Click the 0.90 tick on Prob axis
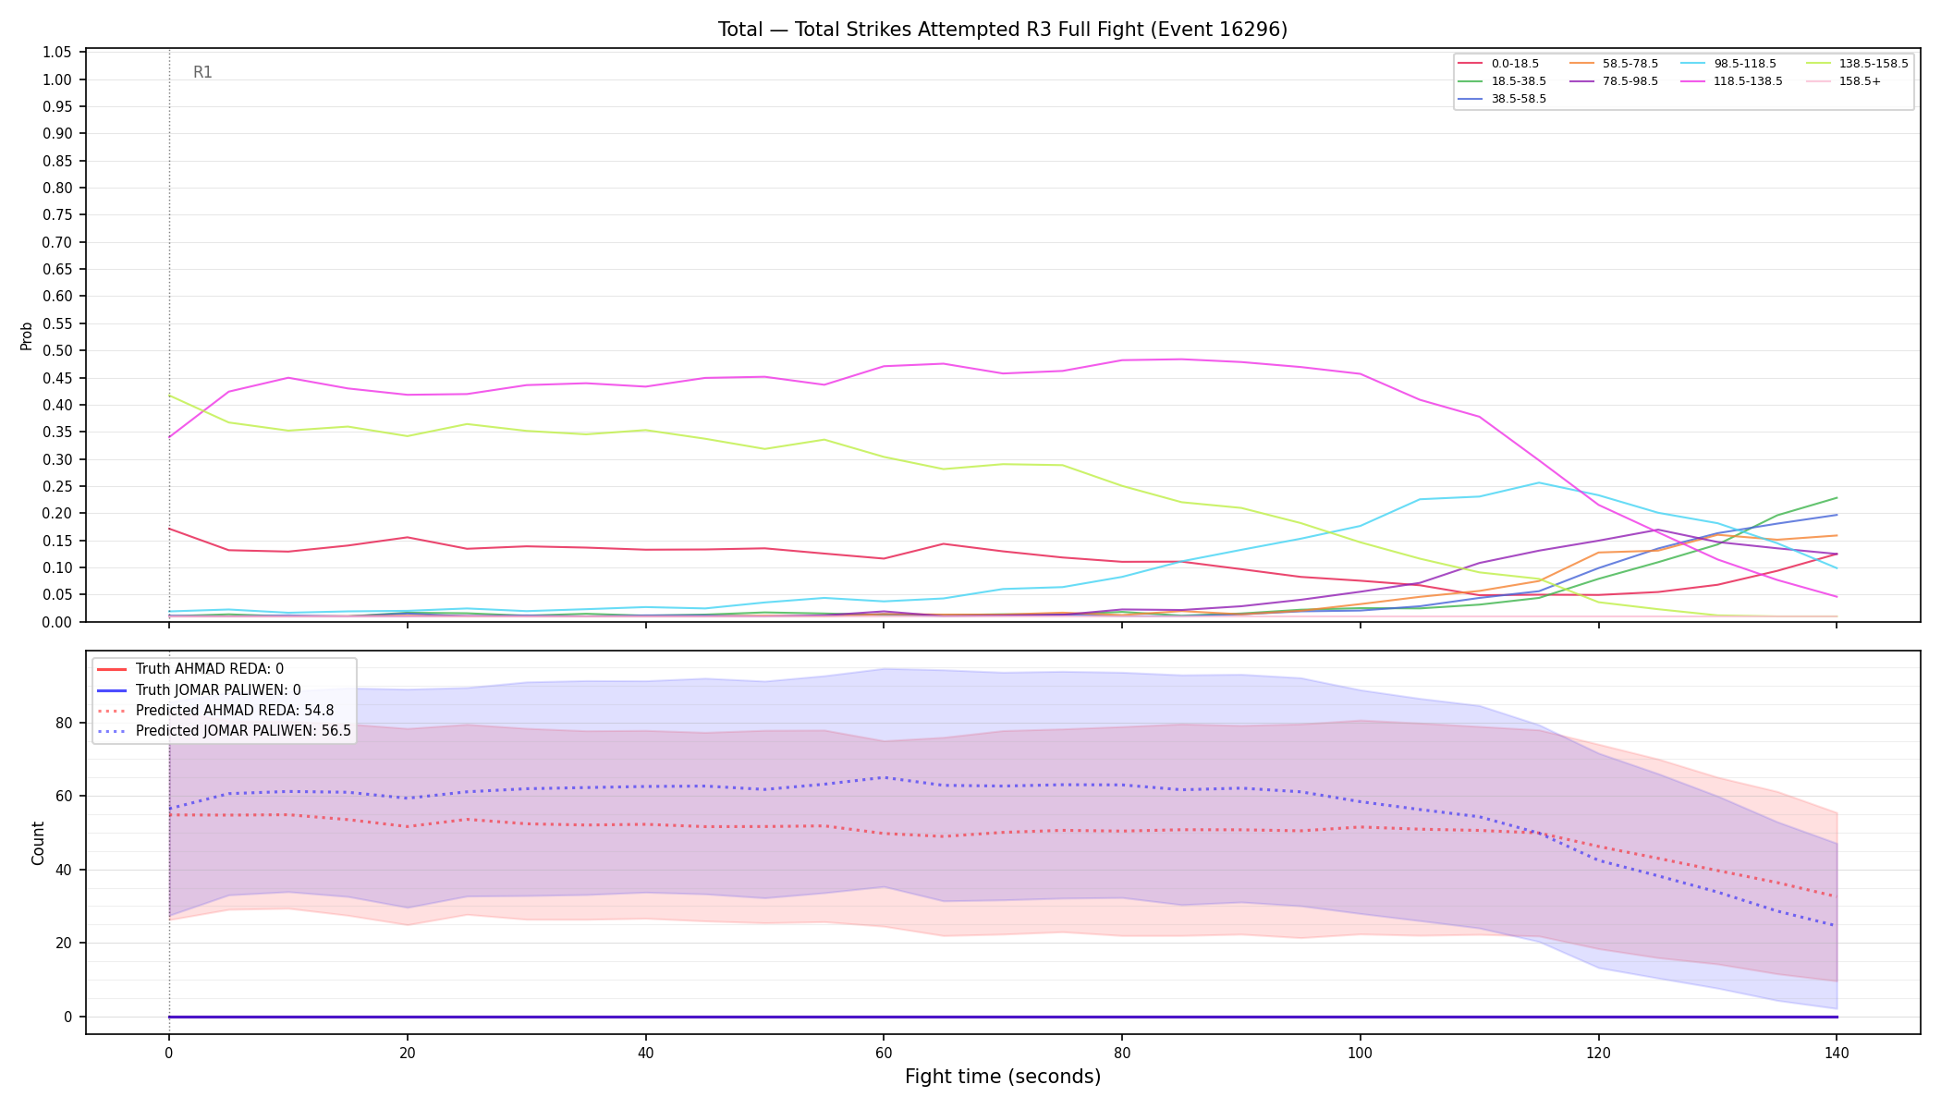This screenshot has height=1109, width=1941. click(x=57, y=134)
